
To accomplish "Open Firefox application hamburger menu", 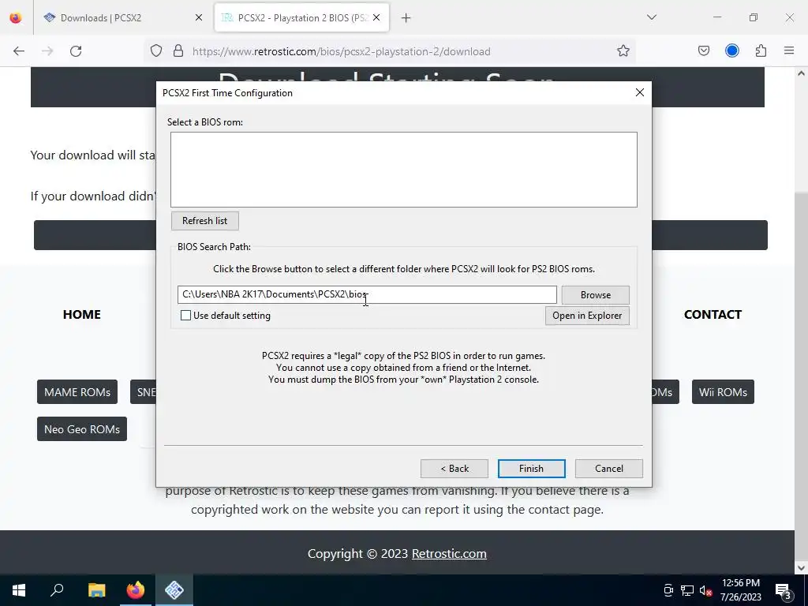I will [x=789, y=50].
